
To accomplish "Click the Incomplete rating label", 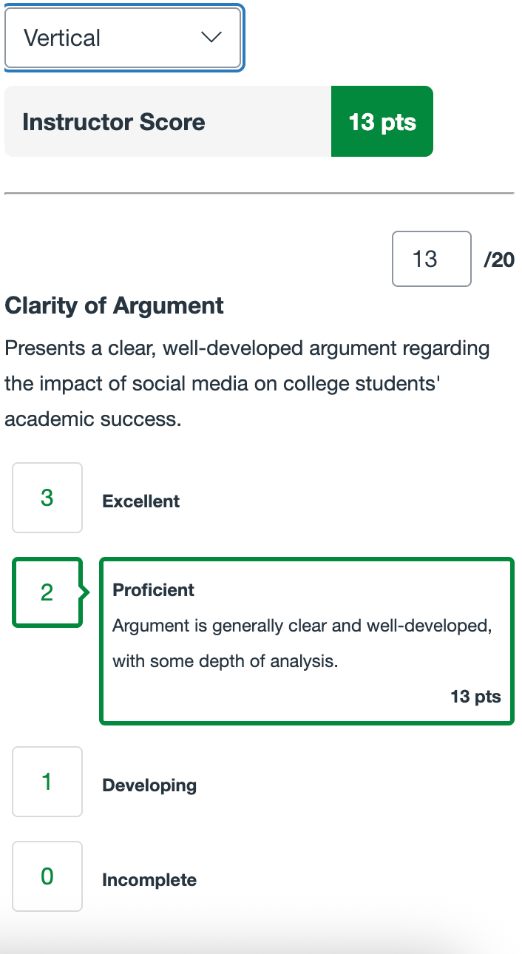I will [x=149, y=880].
